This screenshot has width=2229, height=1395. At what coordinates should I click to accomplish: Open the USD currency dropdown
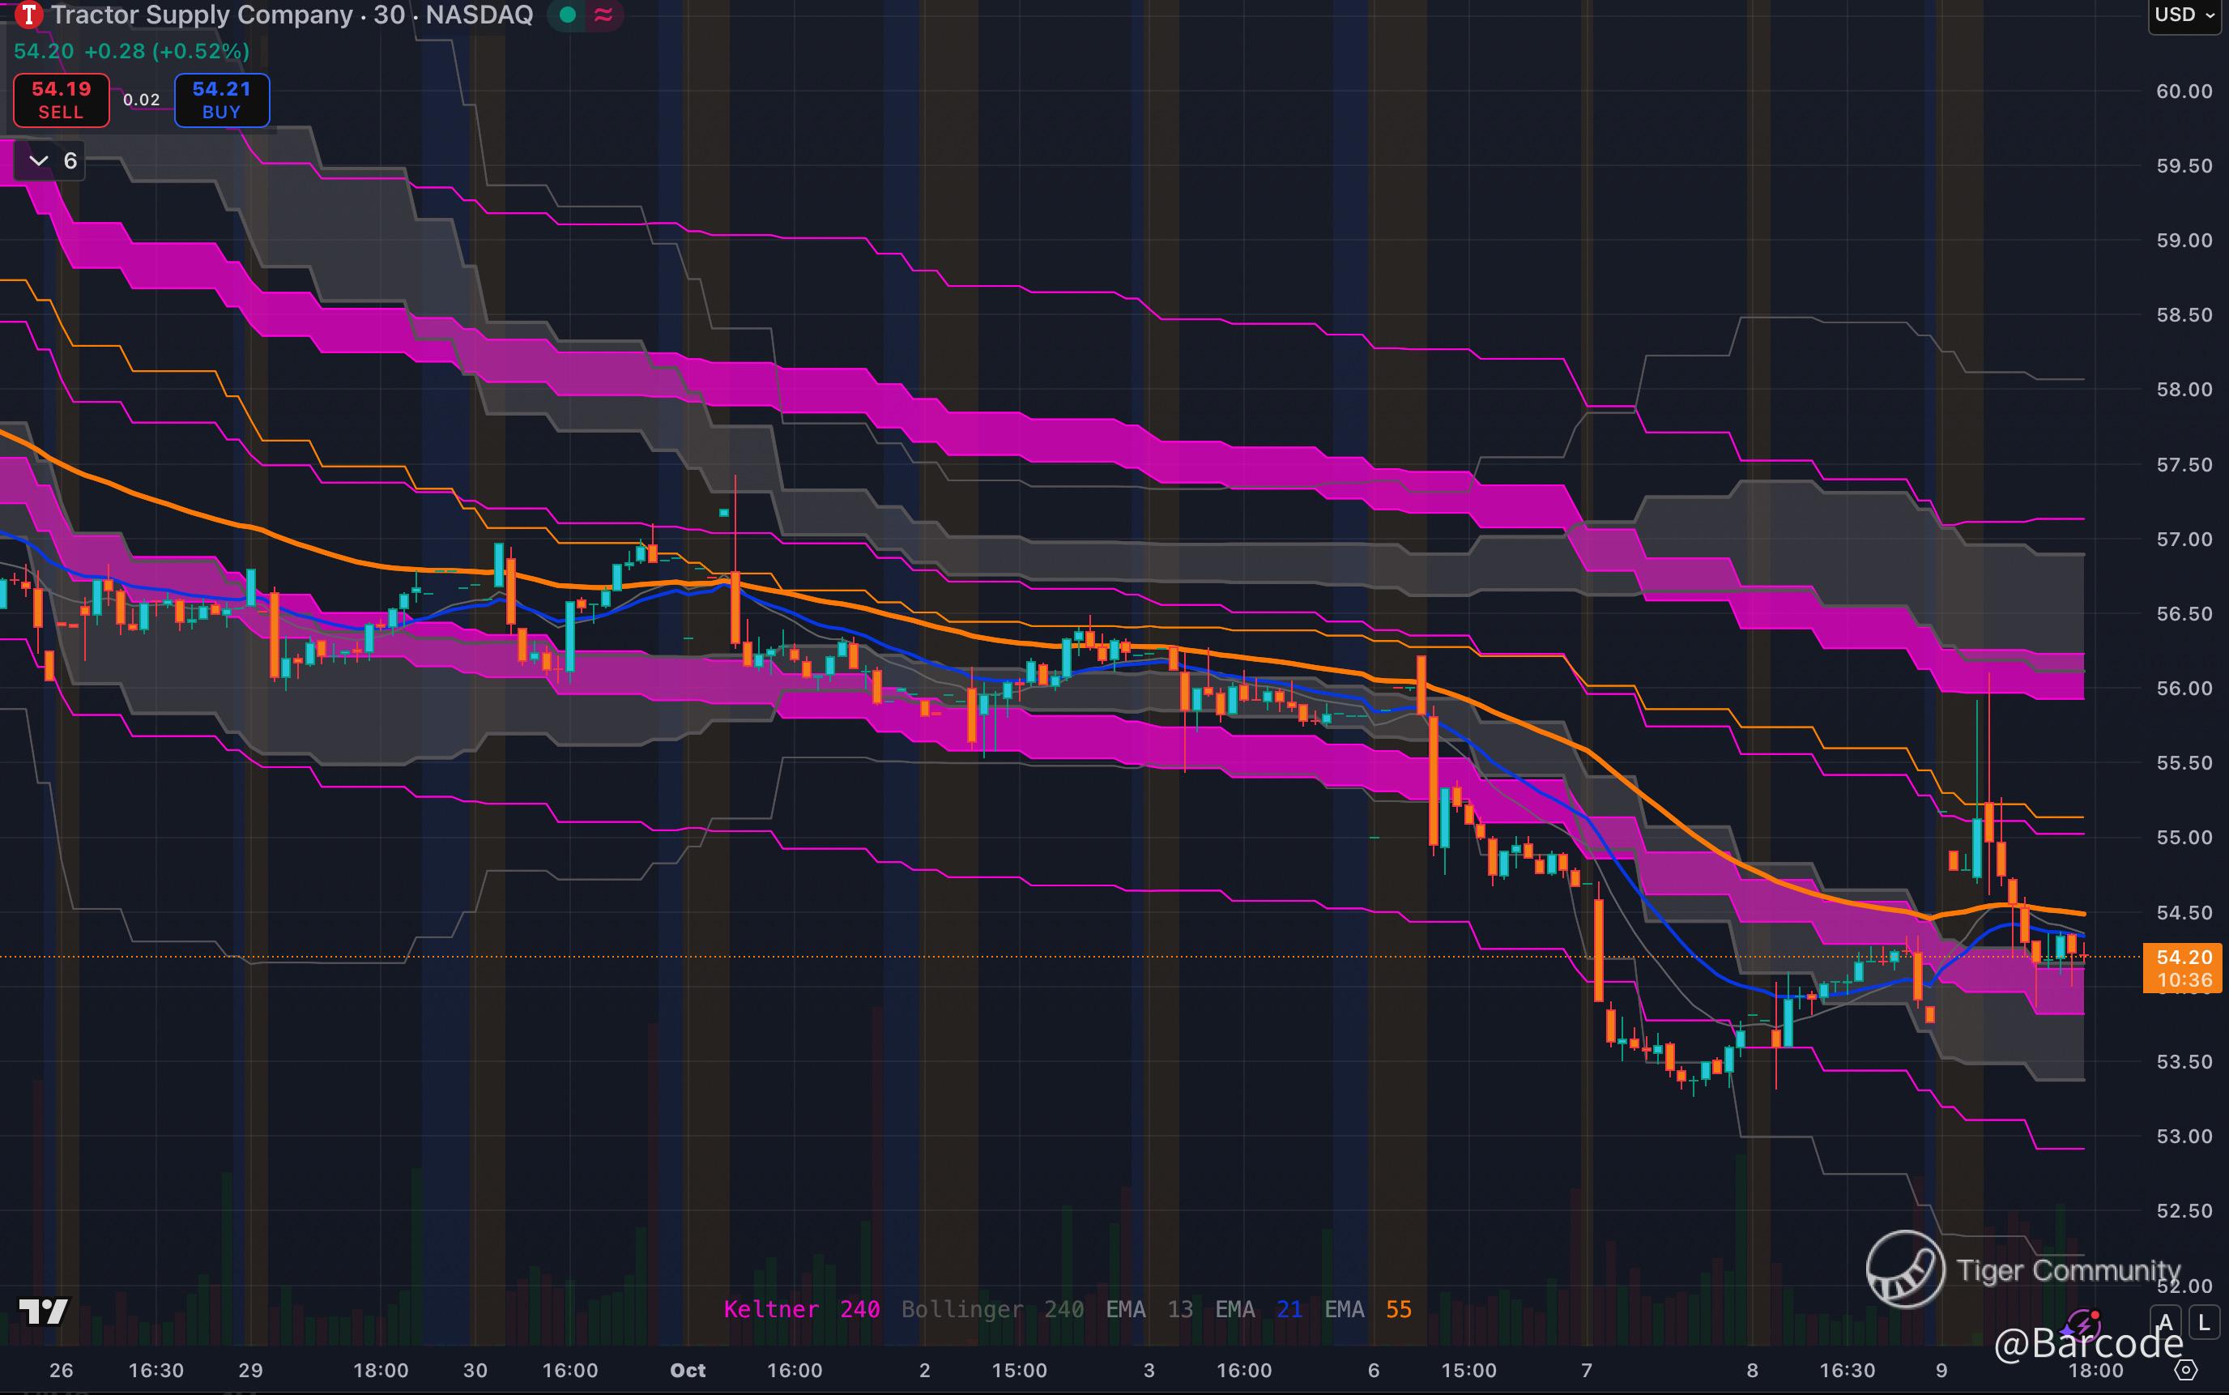click(2184, 15)
